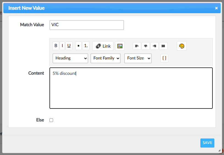Align text to the right

[x=154, y=46]
